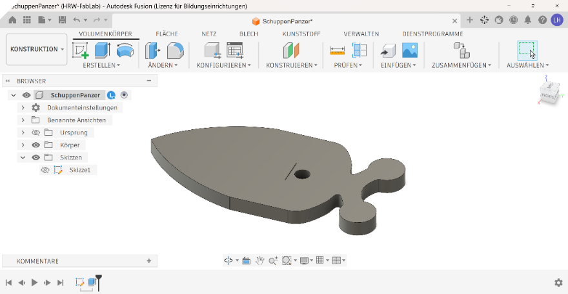Open the AUSWÄHLEN dropdown menu
Screen dimensions: 568x294
pos(528,65)
